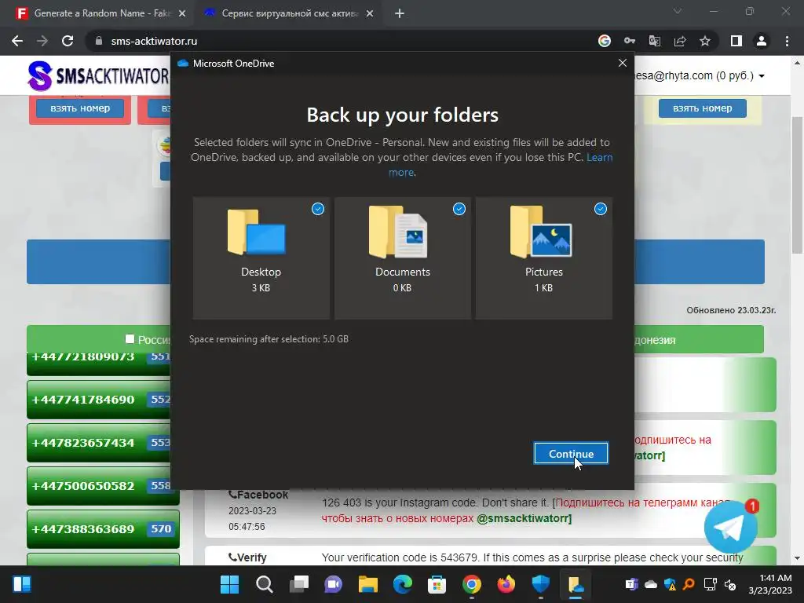The height and width of the screenshot is (603, 804).
Task: Go forward in Chrome browser
Action: click(x=42, y=41)
